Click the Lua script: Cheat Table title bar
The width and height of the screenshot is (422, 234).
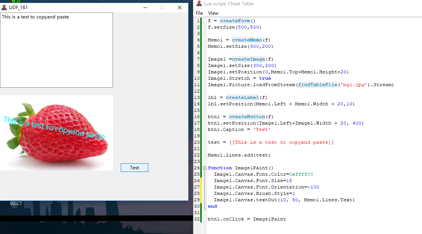(301, 4)
